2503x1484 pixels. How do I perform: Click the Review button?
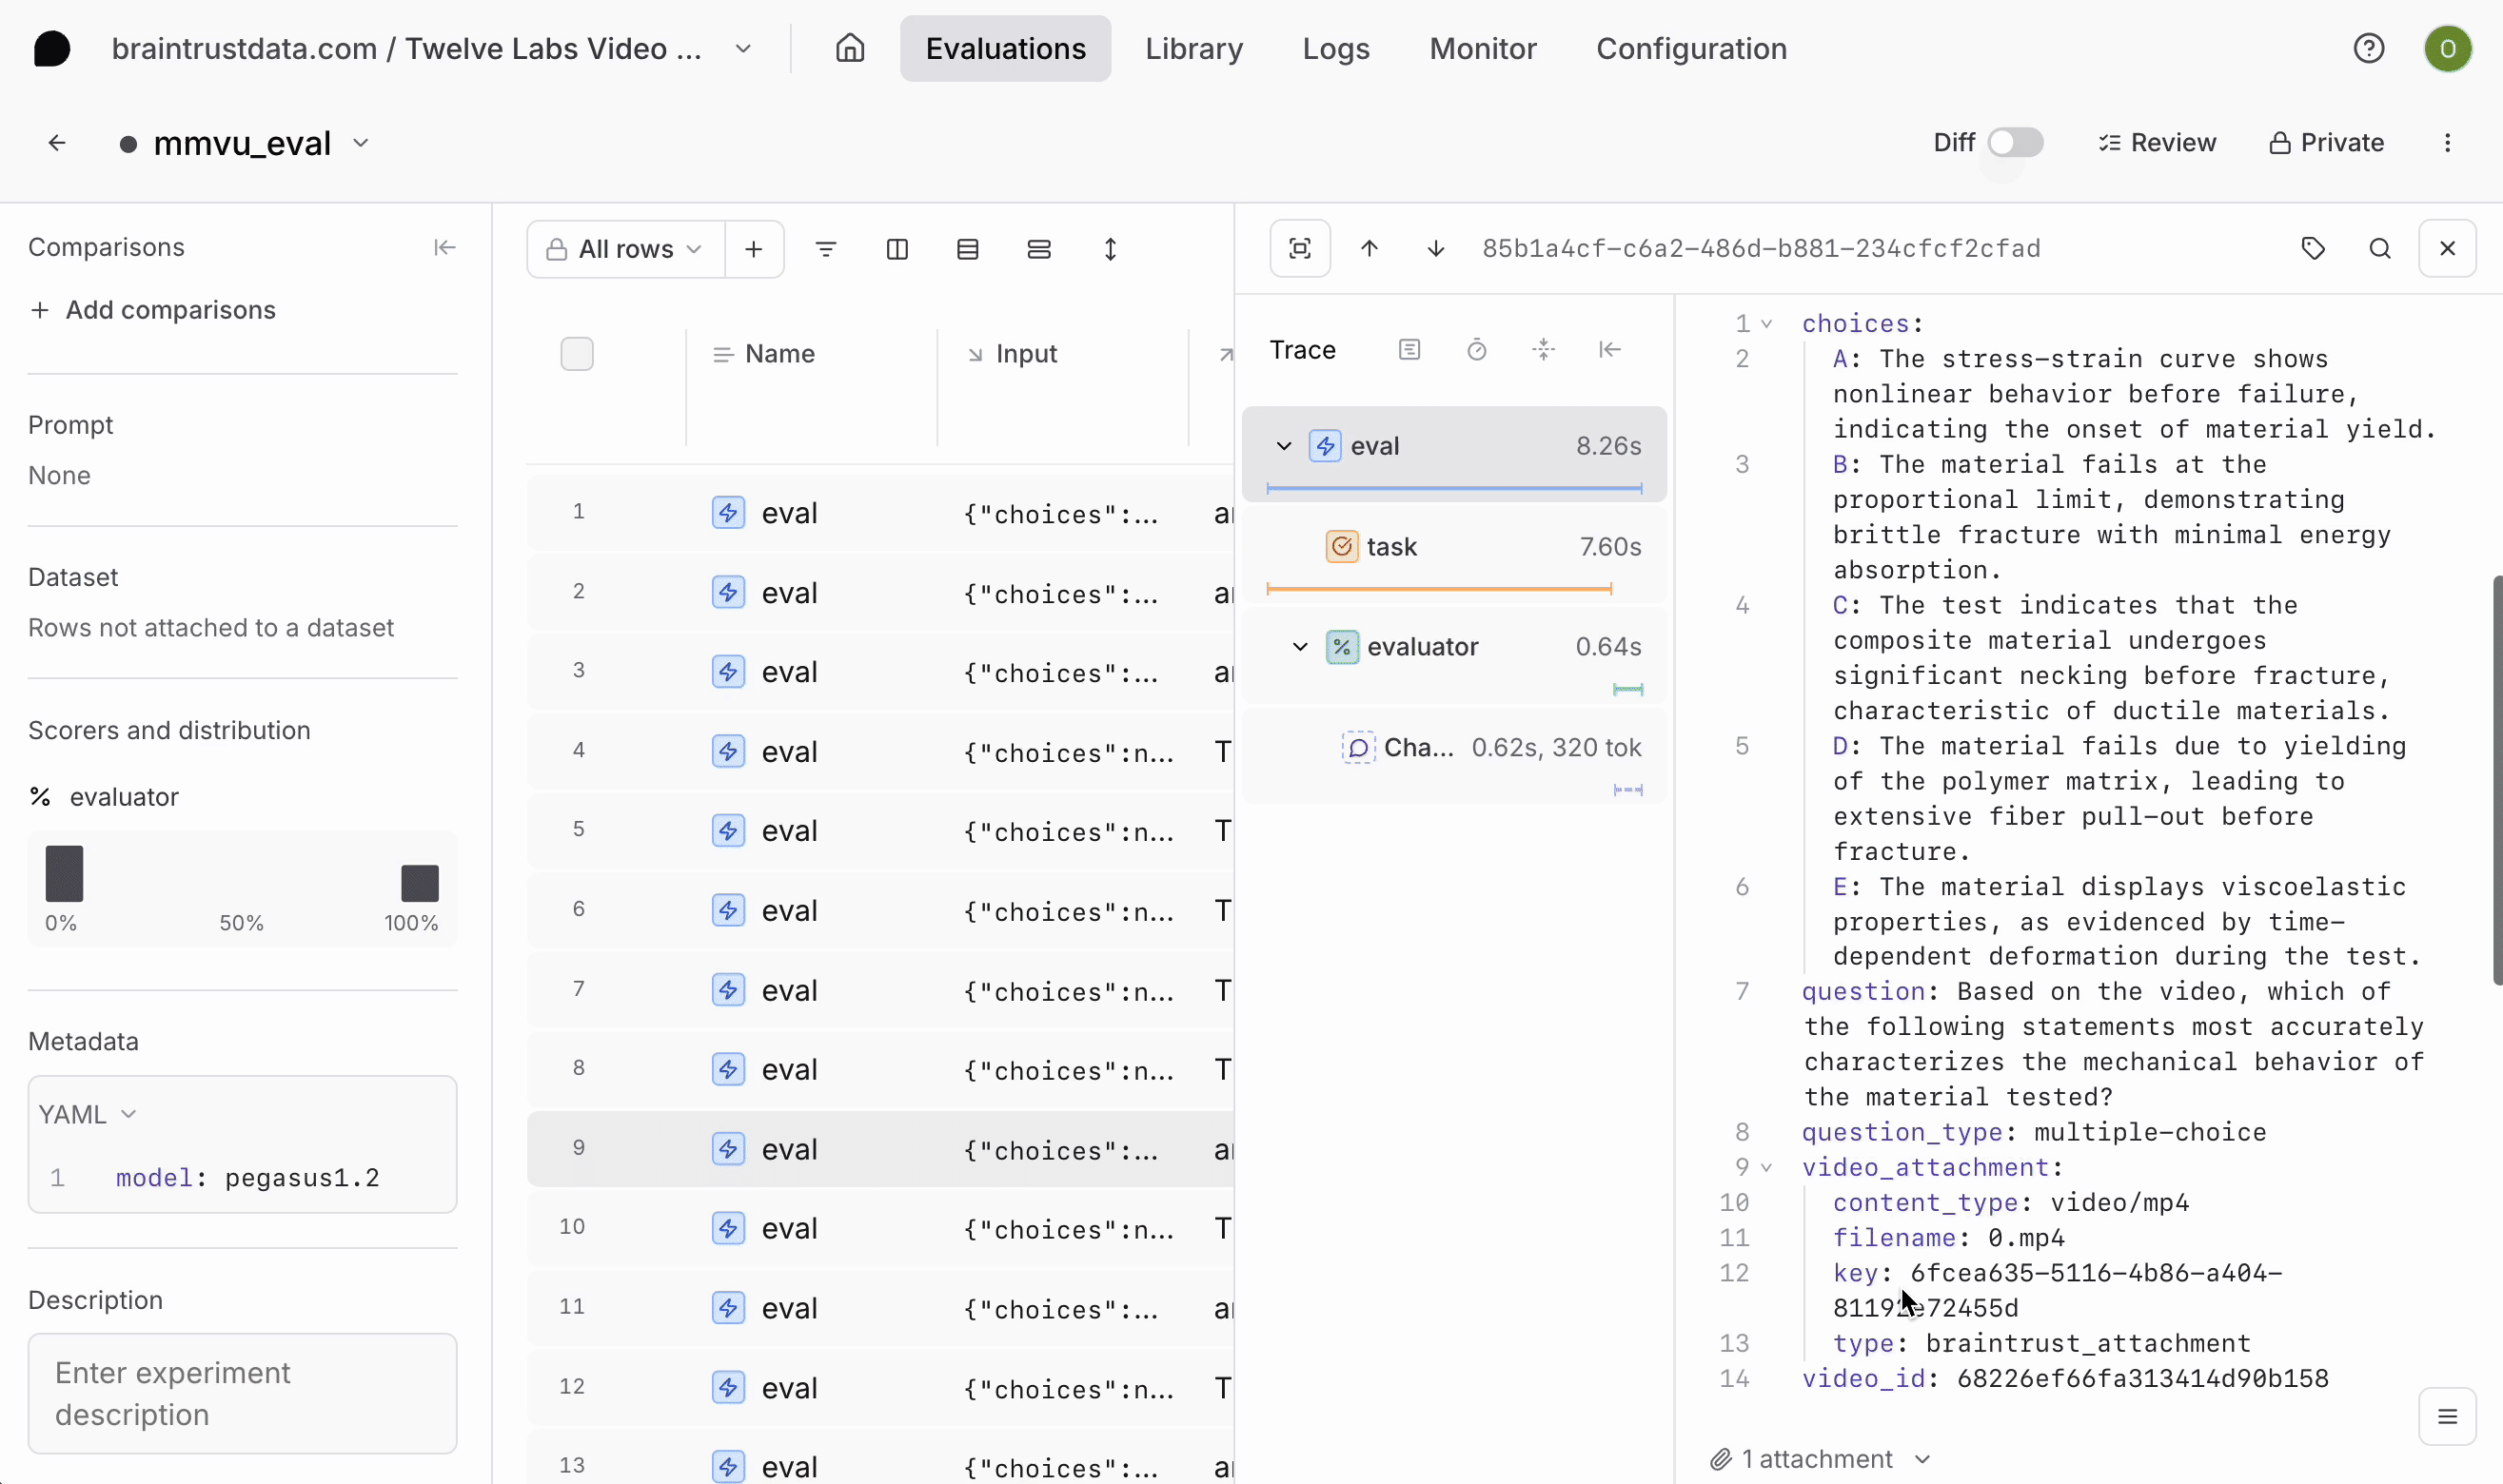click(x=2157, y=142)
